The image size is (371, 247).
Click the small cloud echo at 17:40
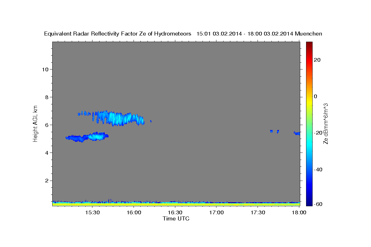coord(271,131)
